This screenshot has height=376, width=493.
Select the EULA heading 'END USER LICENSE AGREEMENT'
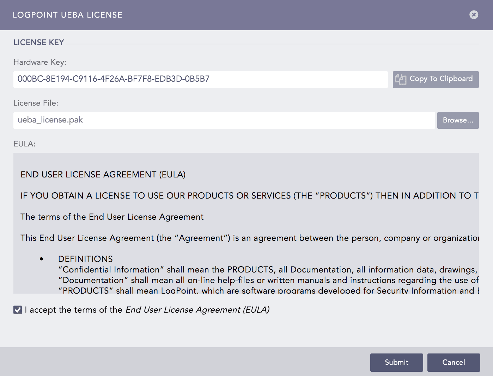click(x=103, y=174)
